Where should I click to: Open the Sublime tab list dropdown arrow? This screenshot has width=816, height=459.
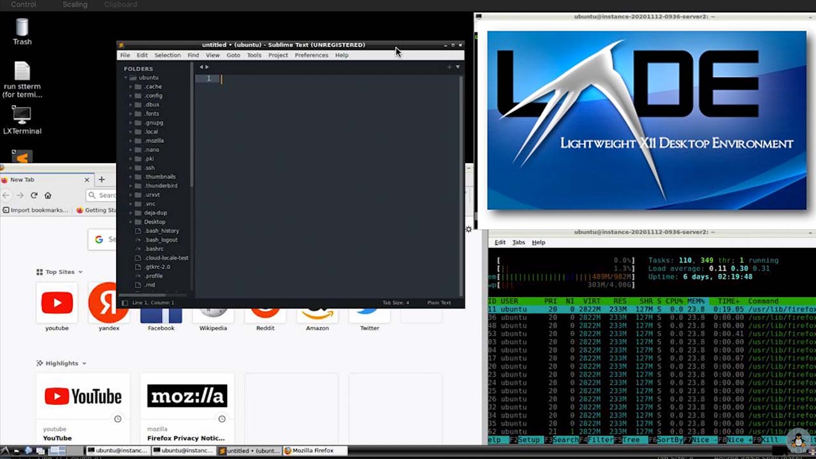click(x=458, y=67)
